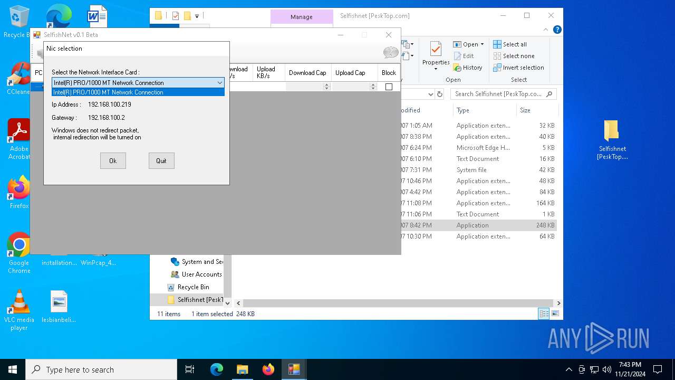The image size is (675, 380).
Task: Sort files by Type column
Action: 463,110
